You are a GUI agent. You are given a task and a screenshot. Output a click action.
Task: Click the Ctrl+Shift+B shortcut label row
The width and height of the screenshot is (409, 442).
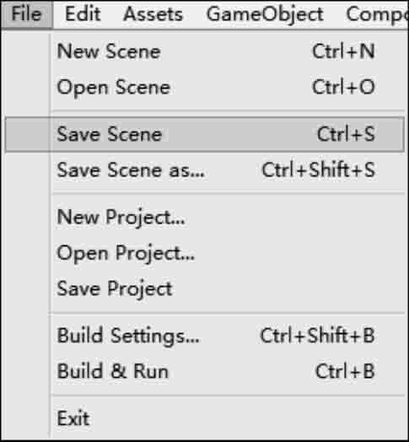tap(317, 336)
